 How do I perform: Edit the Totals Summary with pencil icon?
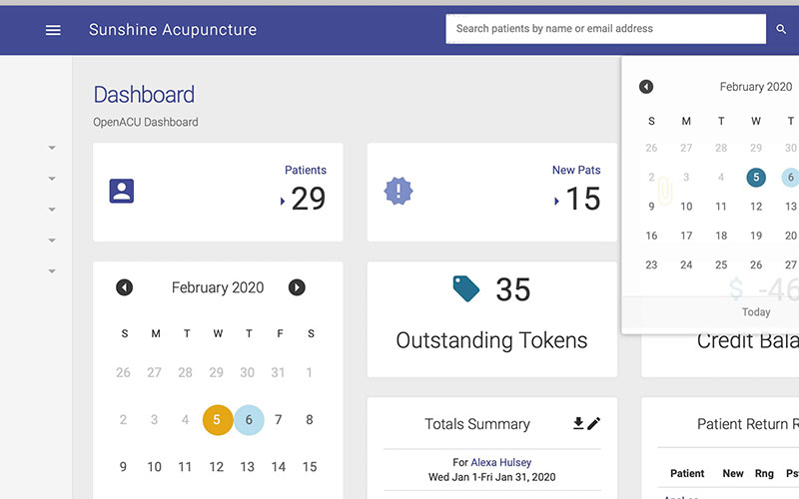tap(593, 423)
